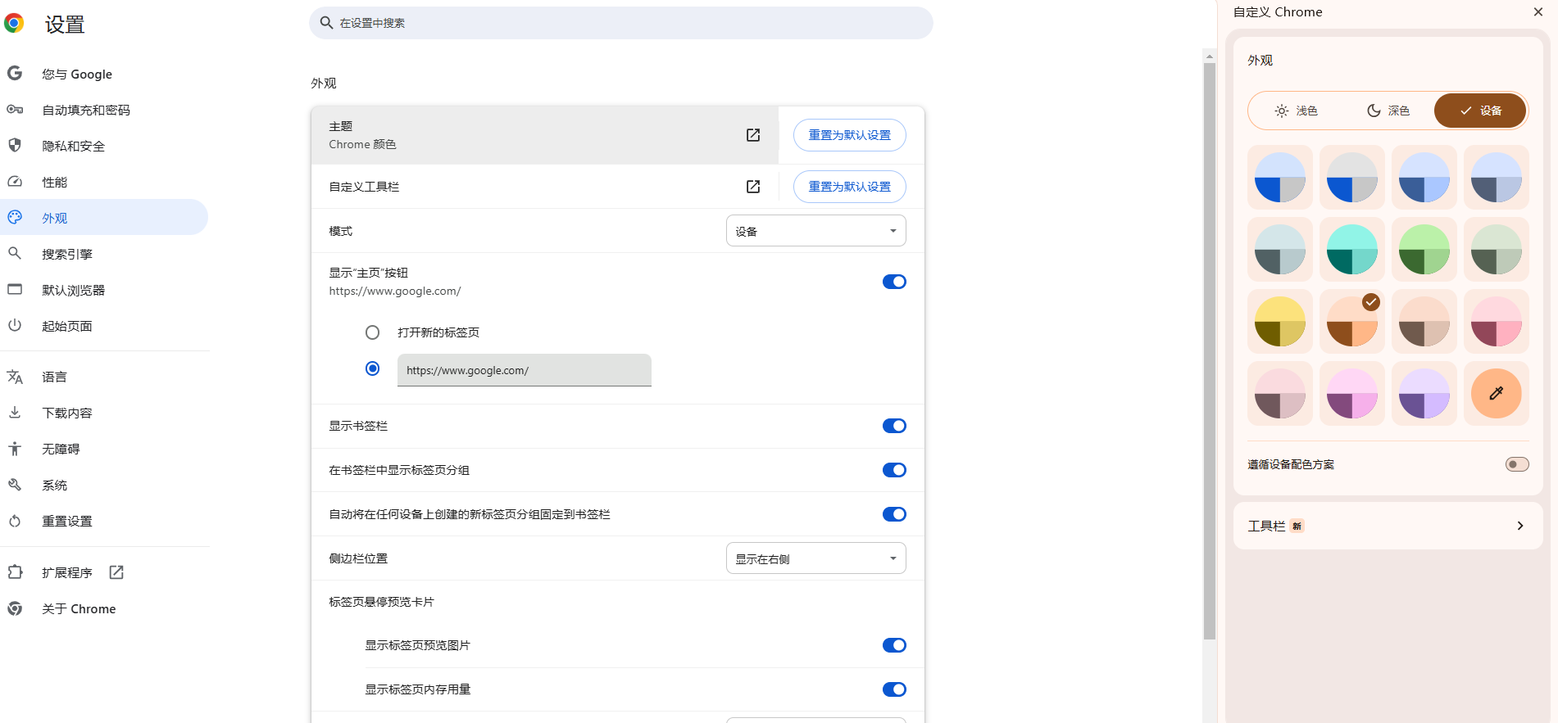Expand the 工具栏 section chevron

point(1520,526)
